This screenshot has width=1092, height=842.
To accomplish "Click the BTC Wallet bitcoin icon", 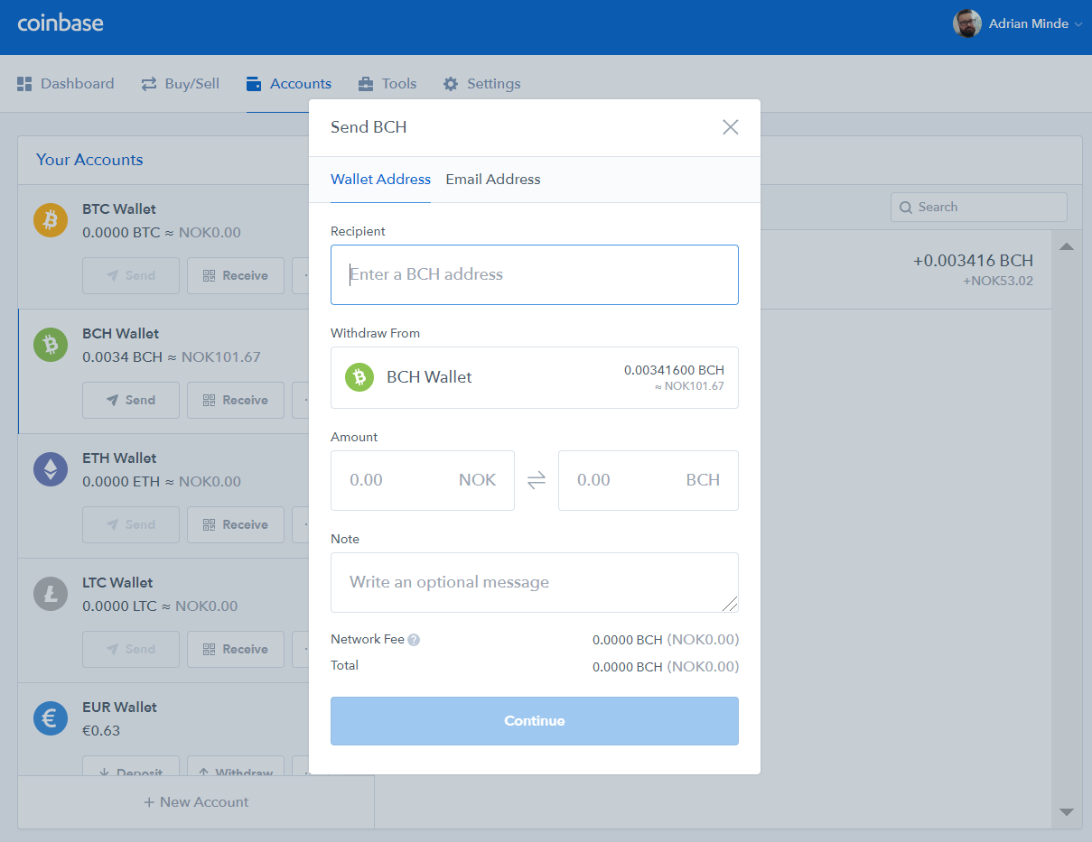I will 51,220.
